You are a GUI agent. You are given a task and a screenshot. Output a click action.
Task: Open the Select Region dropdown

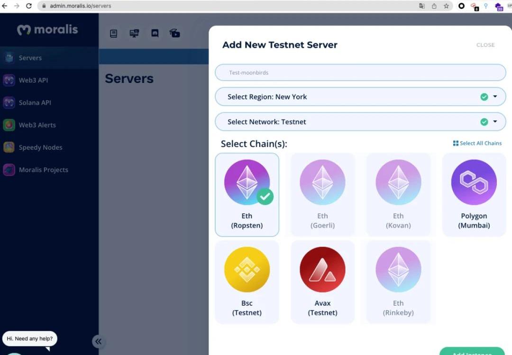(360, 97)
